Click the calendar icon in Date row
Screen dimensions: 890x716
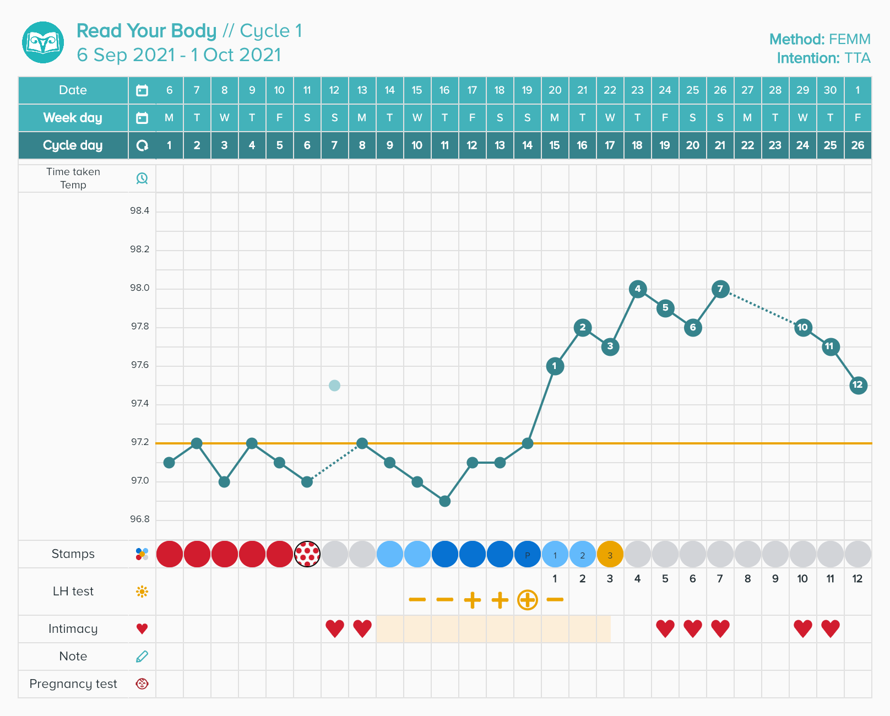click(x=142, y=90)
